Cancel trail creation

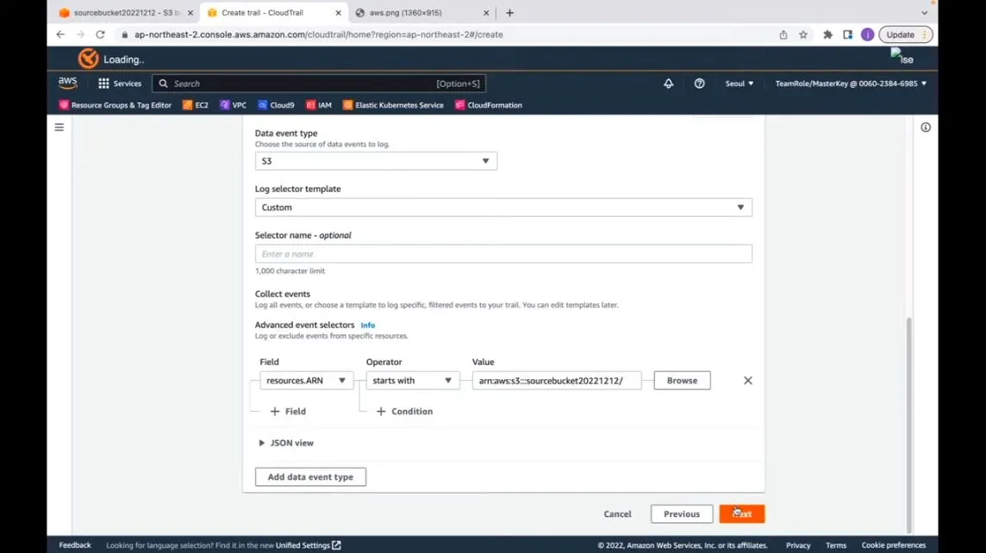click(617, 514)
